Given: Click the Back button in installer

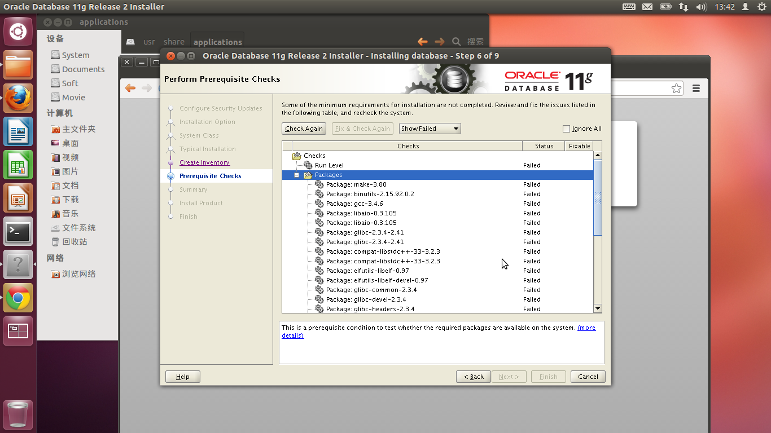Looking at the screenshot, I should click(x=474, y=377).
